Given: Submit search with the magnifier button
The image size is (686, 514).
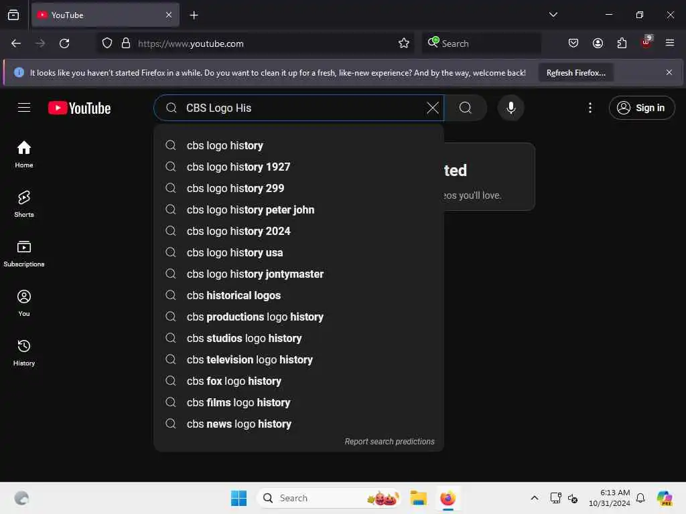Looking at the screenshot, I should 466,108.
